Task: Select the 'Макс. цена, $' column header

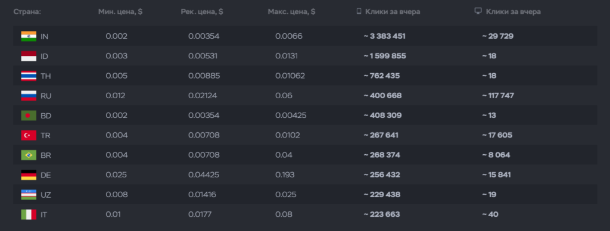Action: (x=291, y=12)
